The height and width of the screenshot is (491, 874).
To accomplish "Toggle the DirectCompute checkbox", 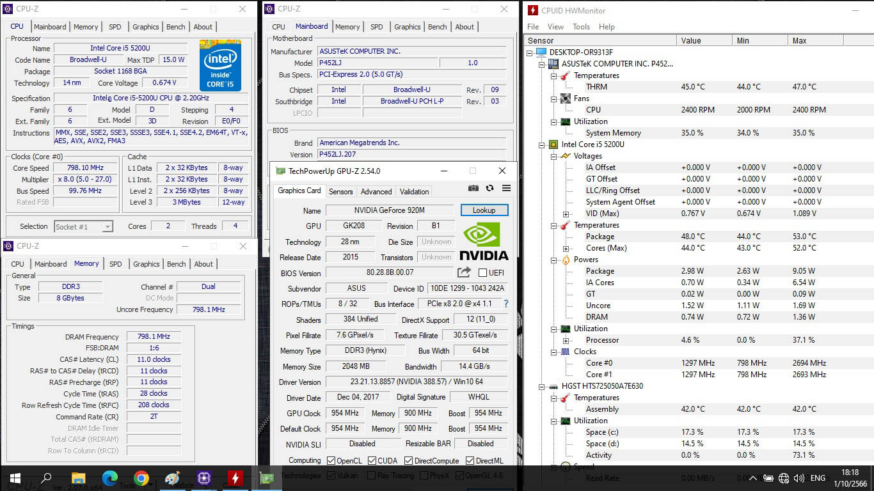I will point(408,460).
